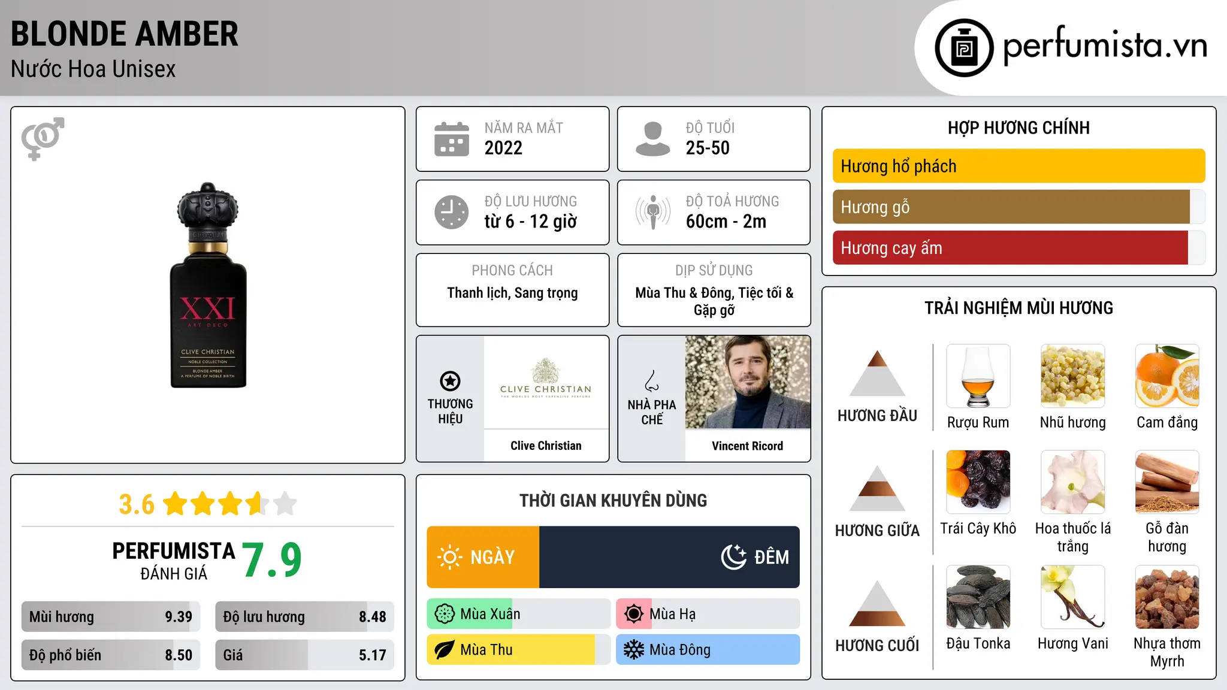Click the Gỗ đàn hương note image
The image size is (1227, 690).
pyautogui.click(x=1167, y=482)
